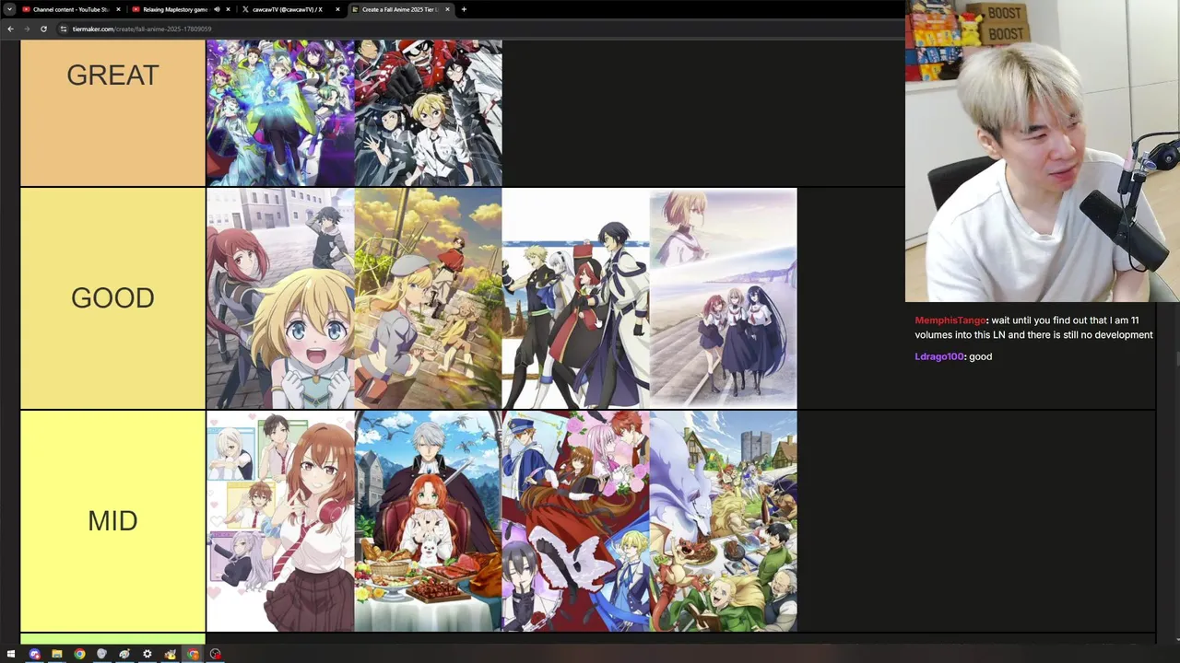Click MemphisTango username in chat
Viewport: 1180px width, 663px height.
point(950,320)
